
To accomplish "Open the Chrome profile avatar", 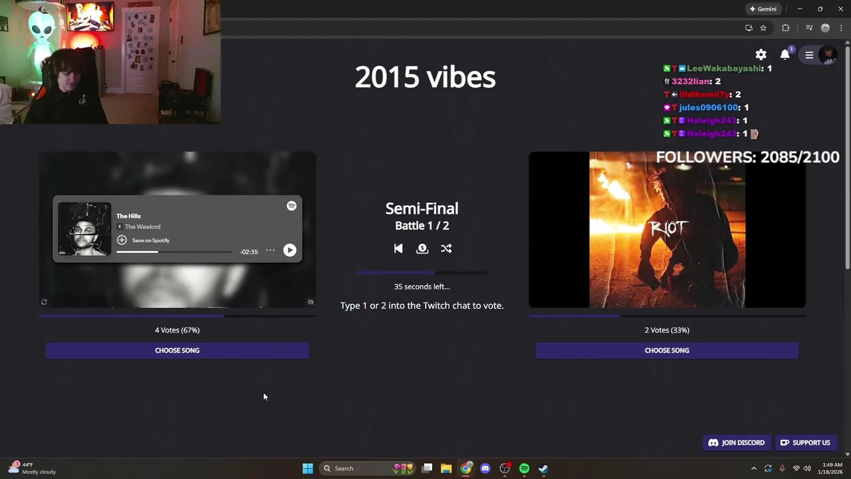I will (x=825, y=28).
